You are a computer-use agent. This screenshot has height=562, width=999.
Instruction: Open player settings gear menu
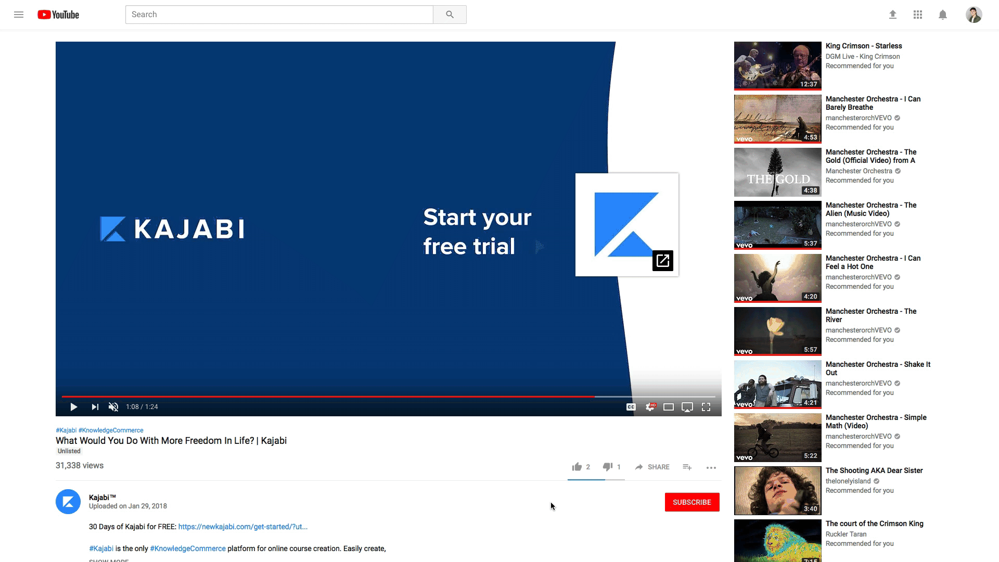(650, 407)
